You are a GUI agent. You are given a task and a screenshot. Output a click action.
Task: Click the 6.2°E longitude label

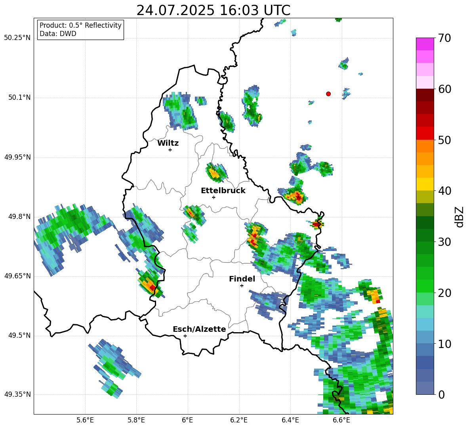coord(239,420)
